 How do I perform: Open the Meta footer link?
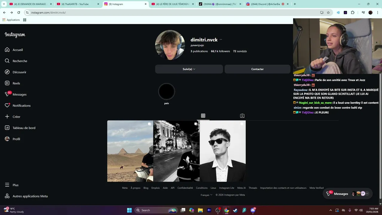(125, 188)
